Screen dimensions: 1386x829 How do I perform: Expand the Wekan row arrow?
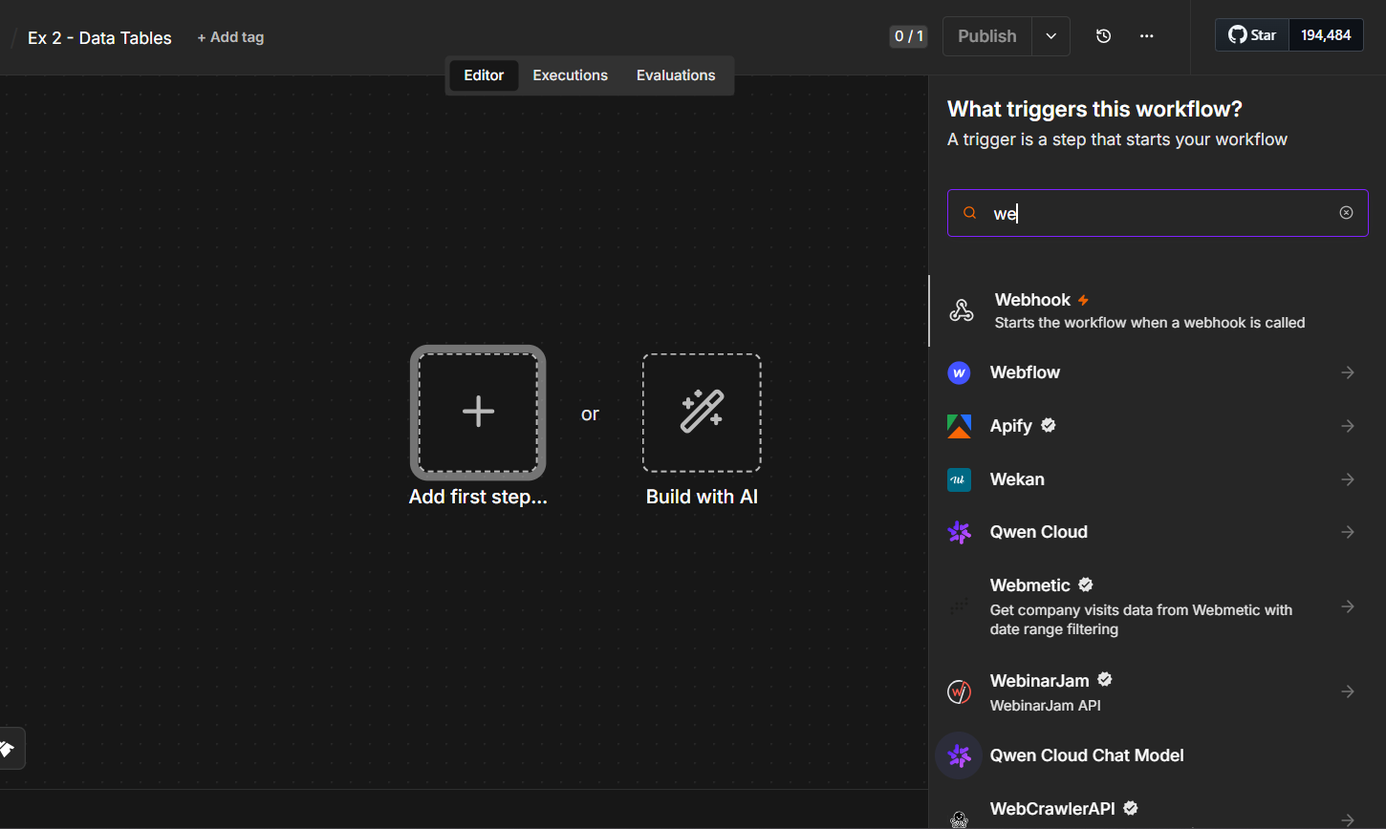tap(1348, 479)
